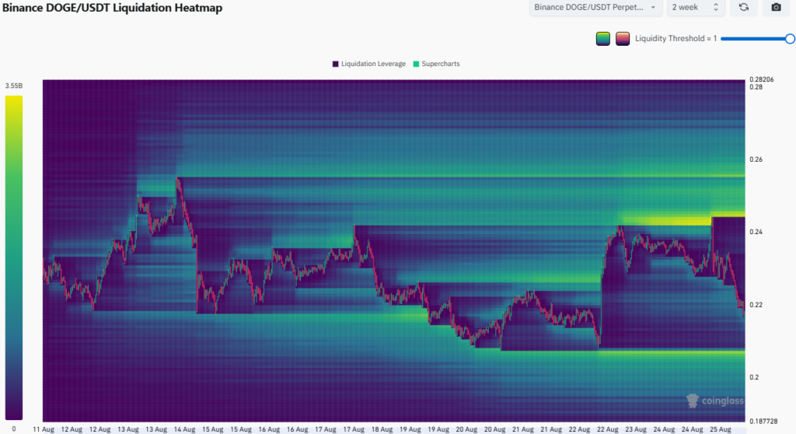Image resolution: width=796 pixels, height=434 pixels.
Task: Click the Liquidity Threshold slider handle
Action: [x=790, y=38]
